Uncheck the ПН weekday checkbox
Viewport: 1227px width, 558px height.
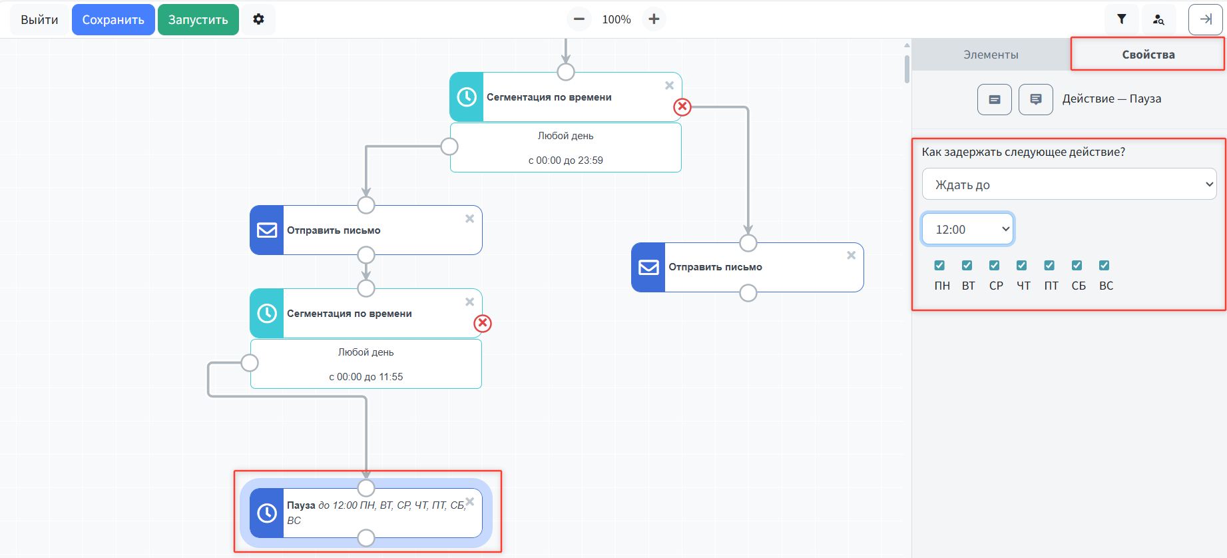[x=939, y=266]
